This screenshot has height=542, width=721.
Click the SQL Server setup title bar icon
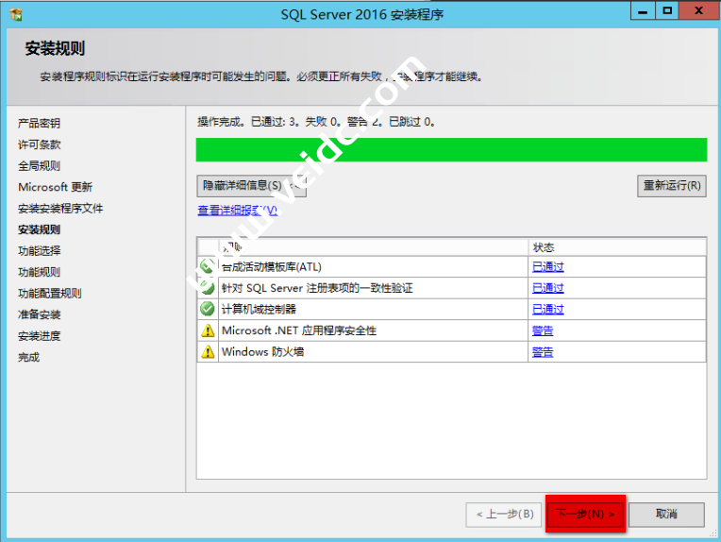16,14
